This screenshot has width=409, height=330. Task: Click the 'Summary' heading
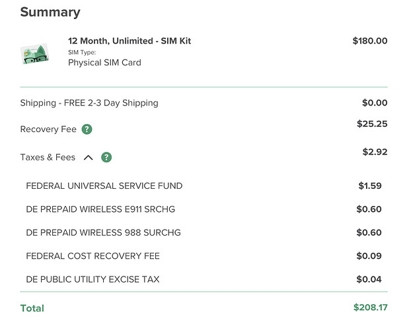[x=50, y=12]
